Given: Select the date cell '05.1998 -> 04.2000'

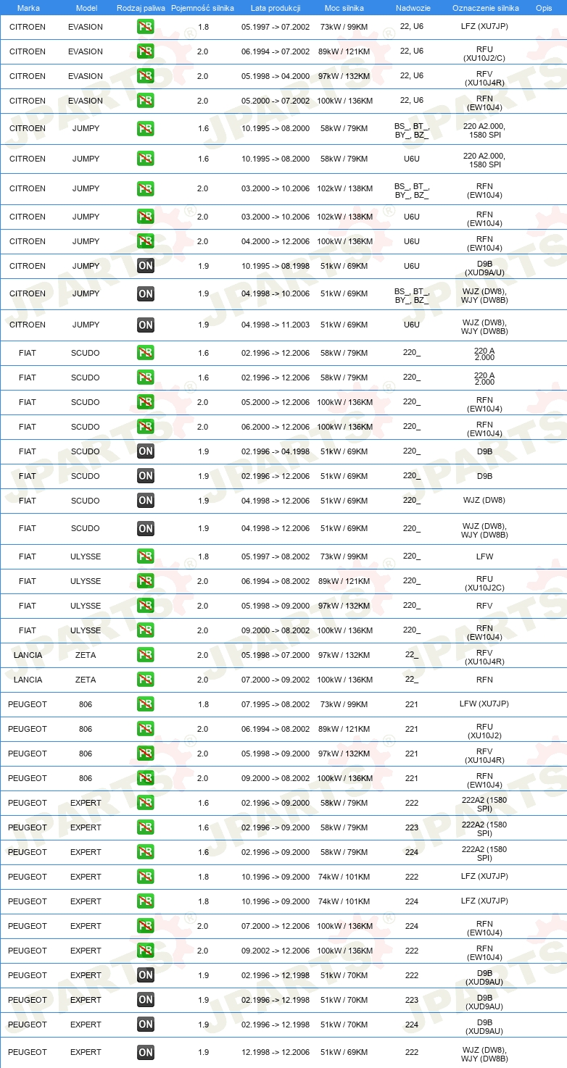Looking at the screenshot, I should 276,76.
